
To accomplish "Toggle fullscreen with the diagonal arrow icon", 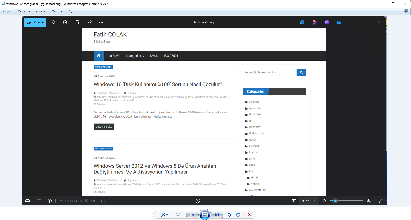I will 380,201.
